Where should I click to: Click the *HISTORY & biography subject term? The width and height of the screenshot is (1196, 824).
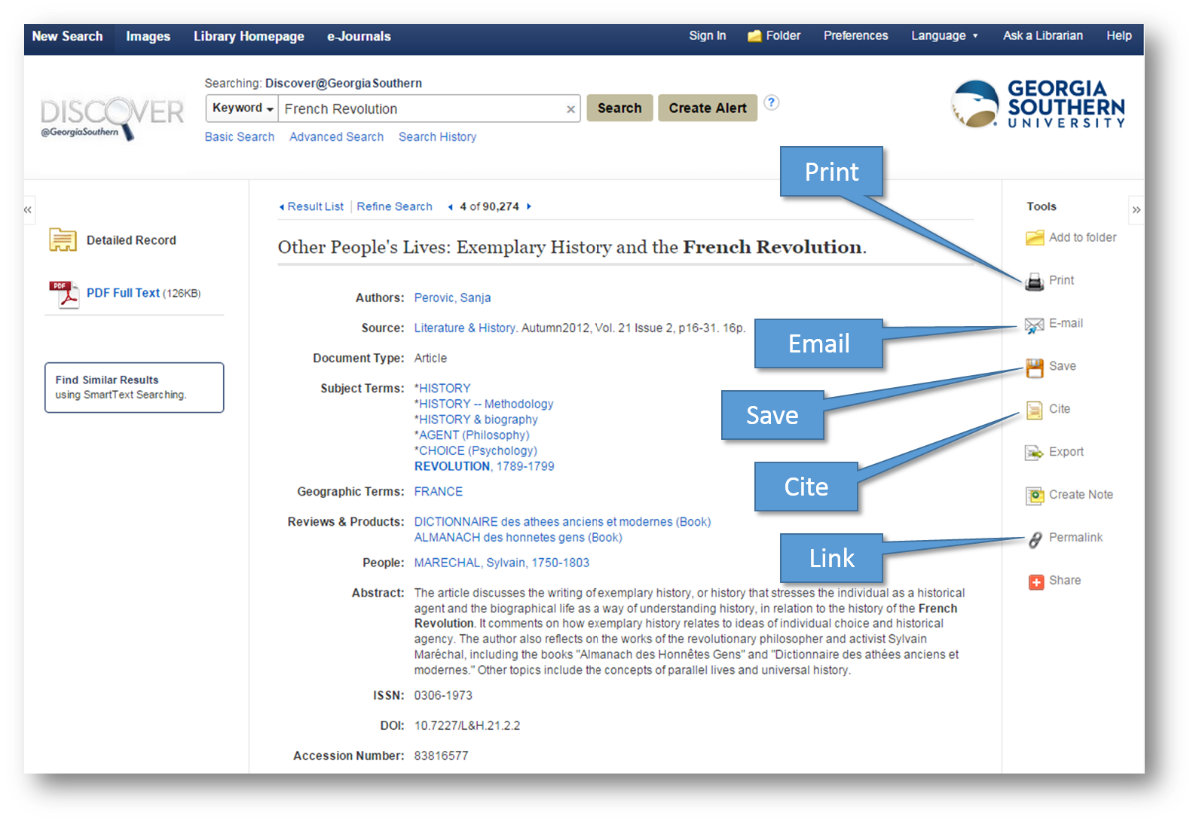coord(476,420)
